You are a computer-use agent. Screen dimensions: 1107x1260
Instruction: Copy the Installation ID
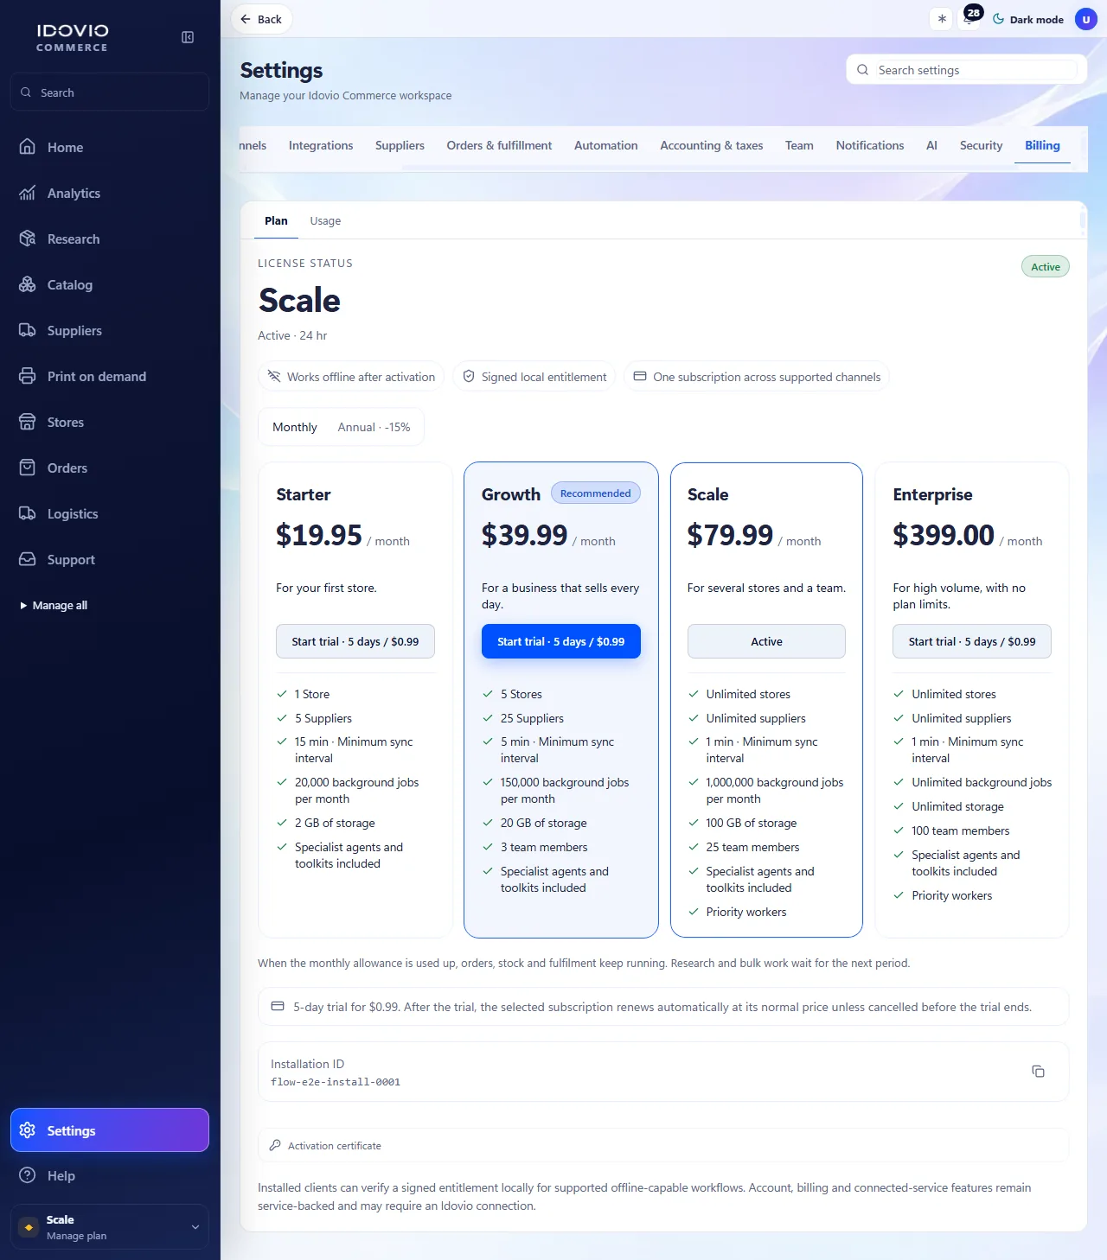coord(1038,1072)
